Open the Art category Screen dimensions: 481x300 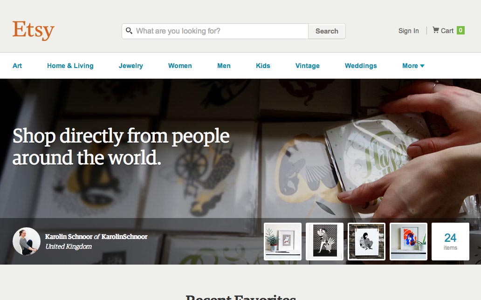pos(17,66)
